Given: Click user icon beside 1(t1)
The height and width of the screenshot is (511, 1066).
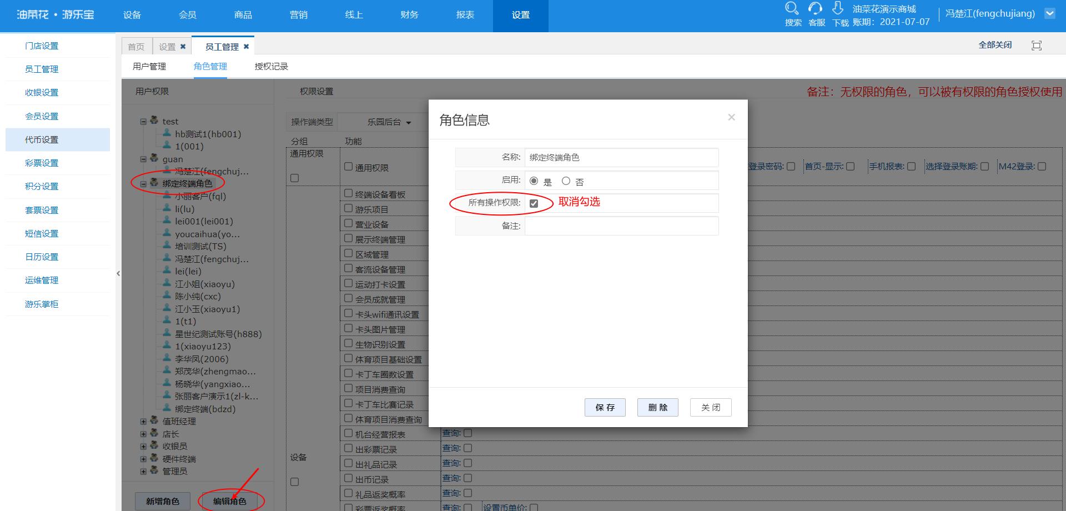Looking at the screenshot, I should [x=167, y=320].
